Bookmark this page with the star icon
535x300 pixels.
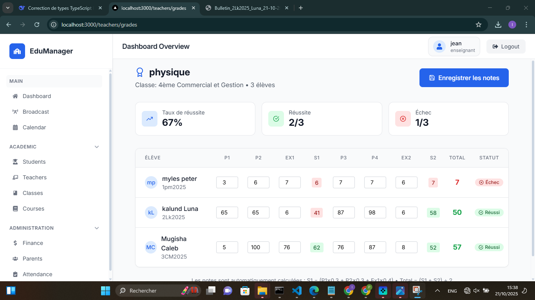coord(478,25)
